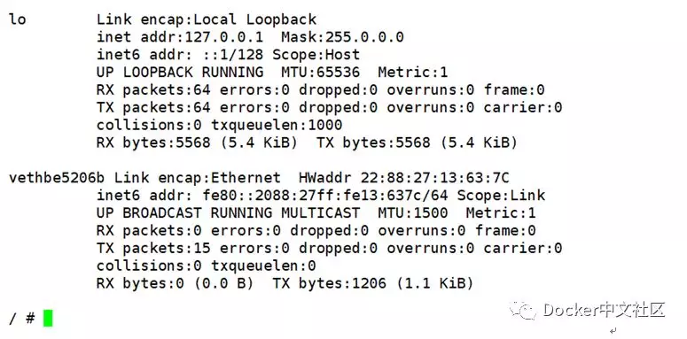This screenshot has width=687, height=339.
Task: Click the lo interface name
Action: [x=18, y=19]
